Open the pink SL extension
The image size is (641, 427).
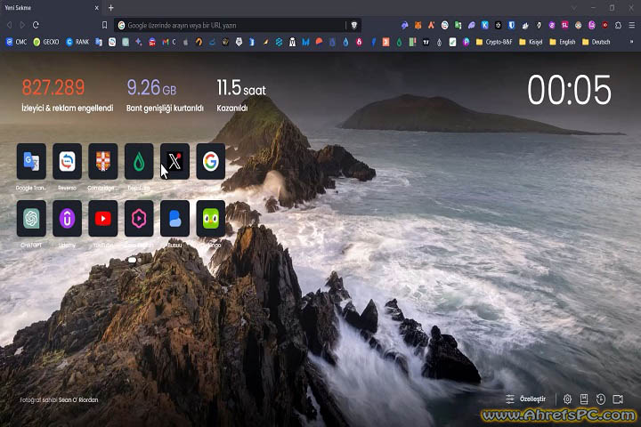click(x=565, y=25)
